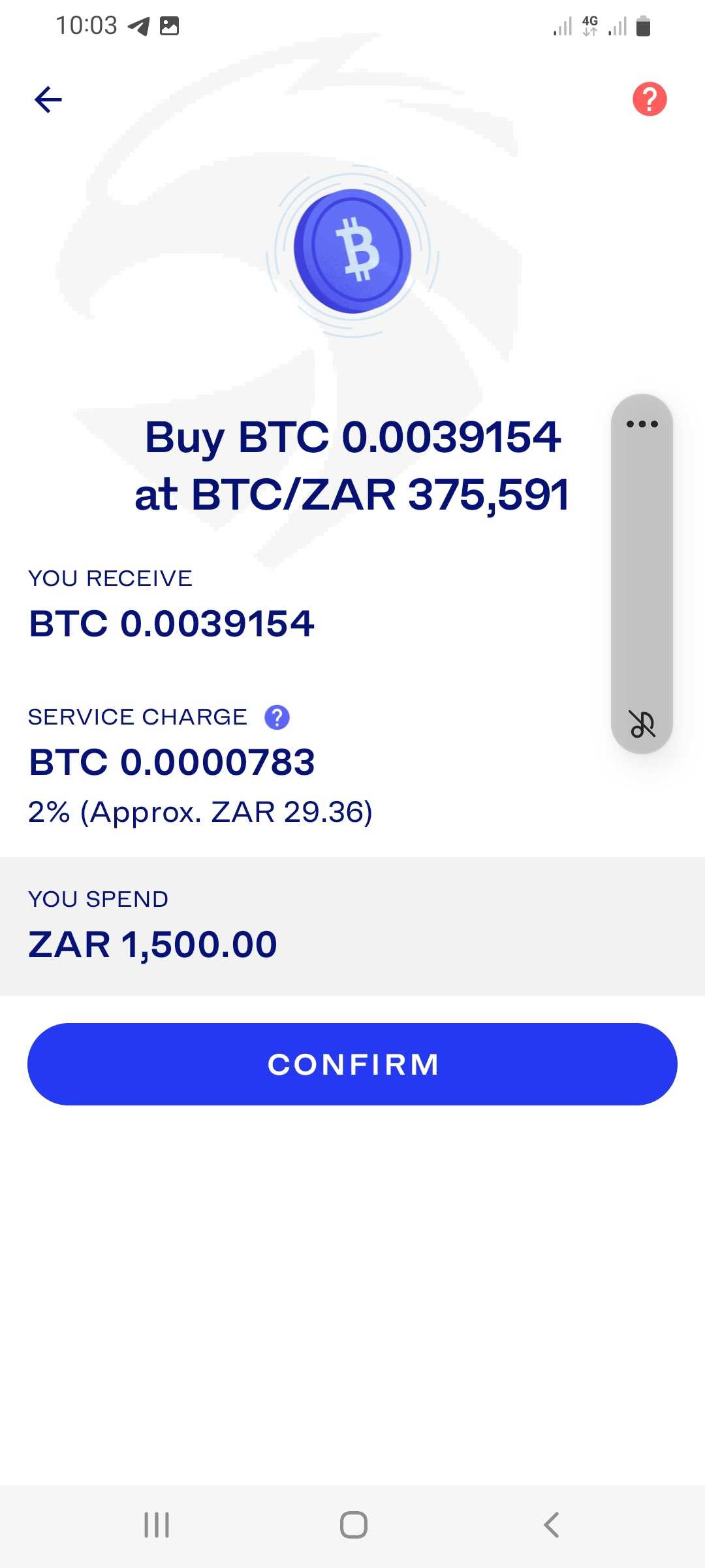This screenshot has width=705, height=1568.
Task: Open help via red question mark
Action: (x=650, y=99)
